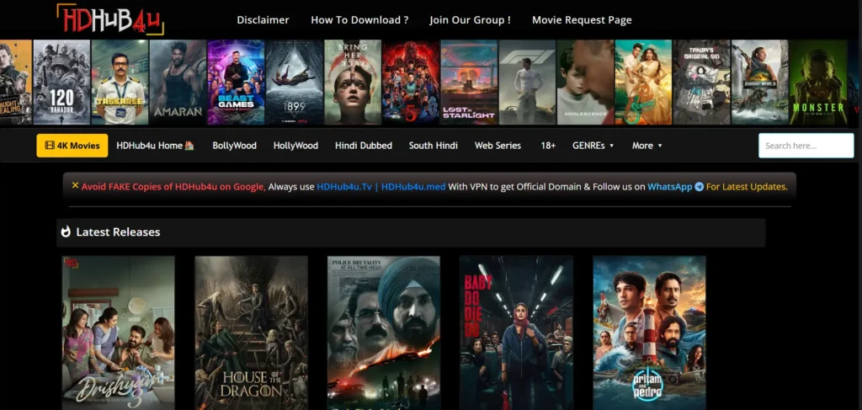The height and width of the screenshot is (410, 862).
Task: Click the HDHub4u site logo
Action: [x=110, y=19]
